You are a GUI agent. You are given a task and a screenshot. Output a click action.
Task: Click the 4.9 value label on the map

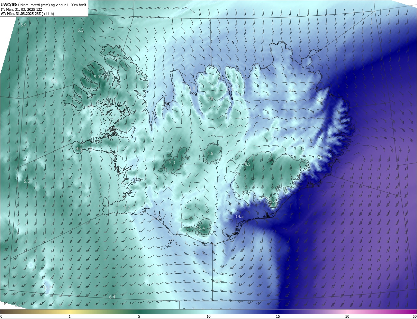tap(248, 164)
